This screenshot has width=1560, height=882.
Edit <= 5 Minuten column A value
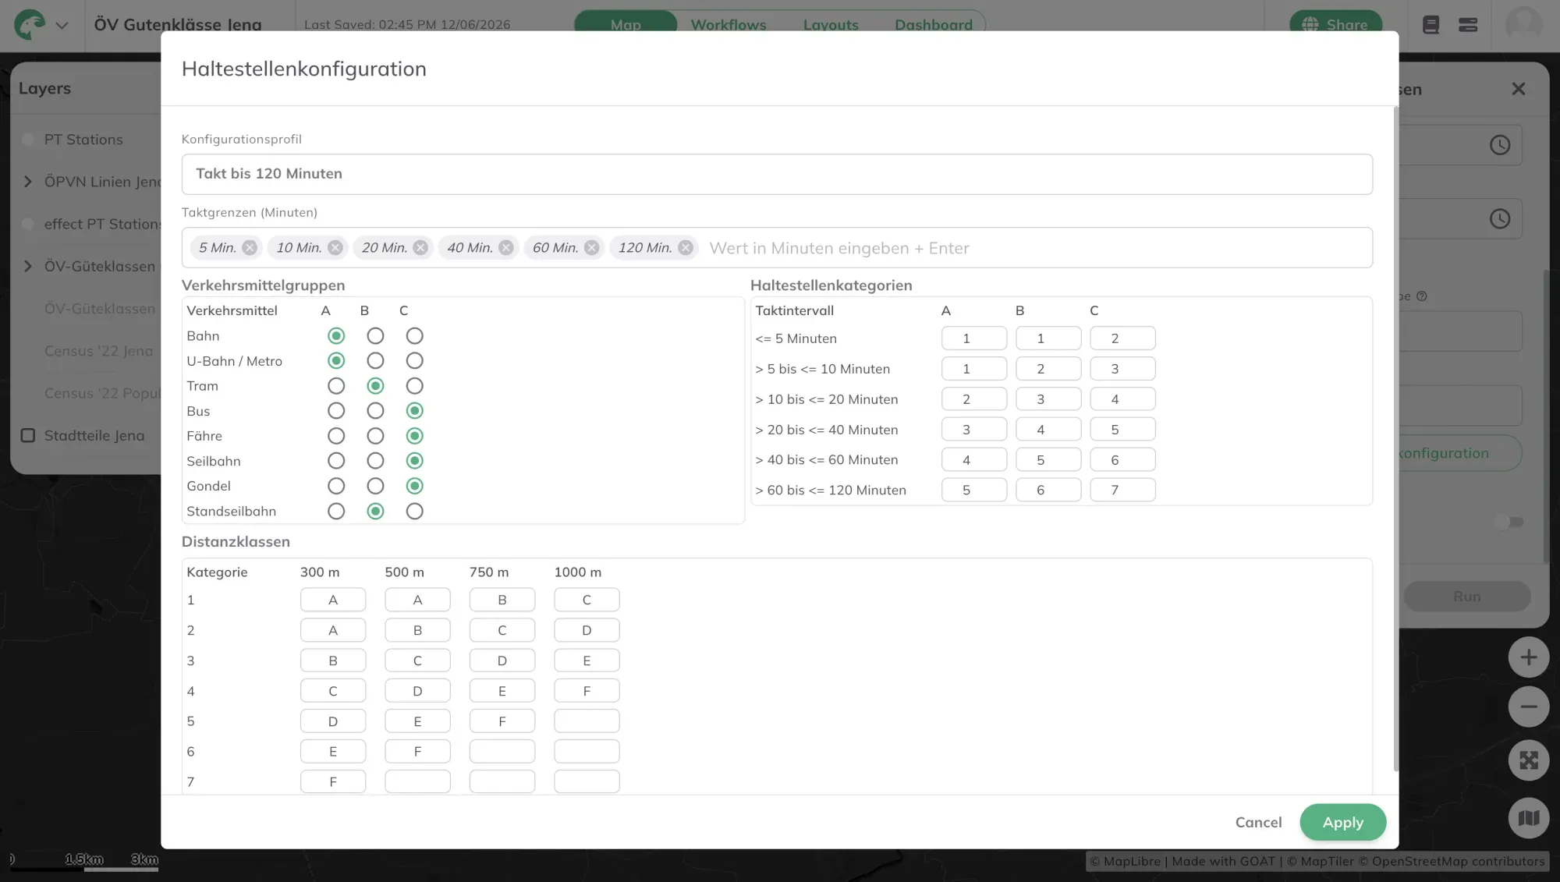click(974, 338)
